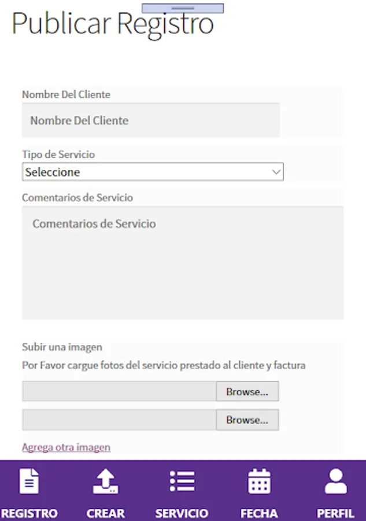Image resolution: width=366 pixels, height=521 pixels.
Task: Click inside Comentarios de Servicio text area
Action: click(183, 262)
